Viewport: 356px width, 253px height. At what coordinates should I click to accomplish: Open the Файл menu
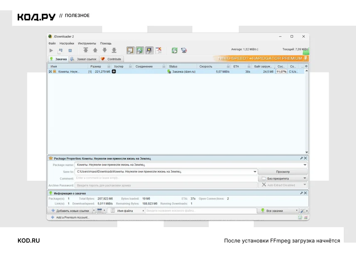(x=52, y=43)
